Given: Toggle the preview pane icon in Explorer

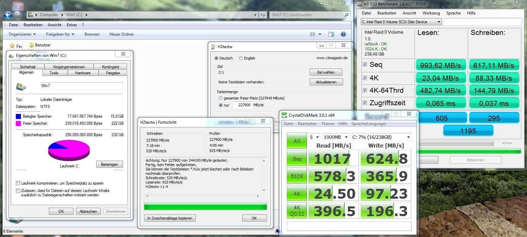Looking at the screenshot, I should (331, 34).
